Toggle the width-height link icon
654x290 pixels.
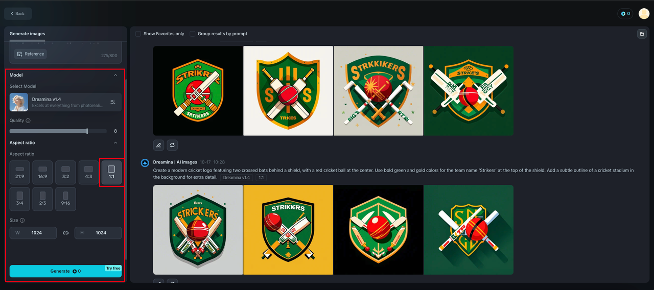(65, 233)
